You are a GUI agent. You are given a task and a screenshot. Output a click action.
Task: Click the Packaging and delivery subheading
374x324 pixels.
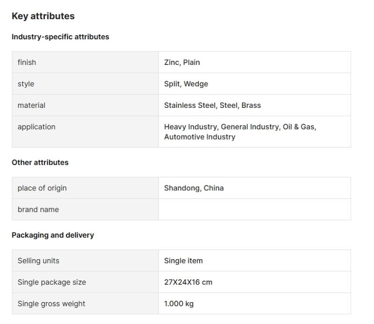[x=53, y=235]
